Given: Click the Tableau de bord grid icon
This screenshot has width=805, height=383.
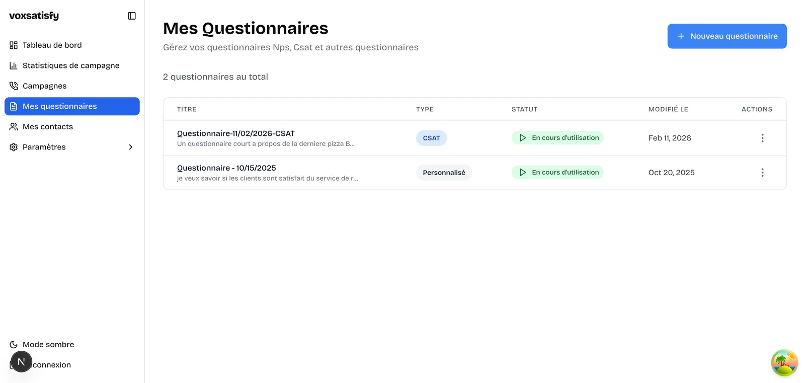Looking at the screenshot, I should [14, 45].
